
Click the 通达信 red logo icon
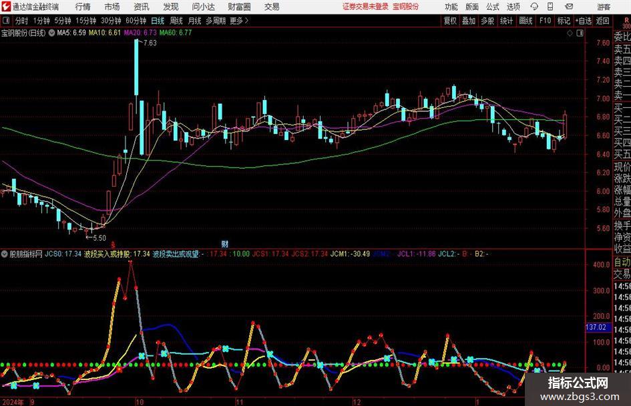pos(6,7)
